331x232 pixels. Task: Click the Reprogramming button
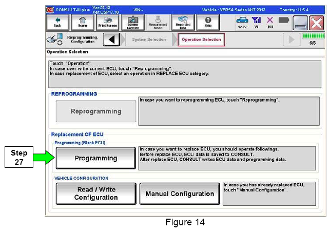coord(96,111)
